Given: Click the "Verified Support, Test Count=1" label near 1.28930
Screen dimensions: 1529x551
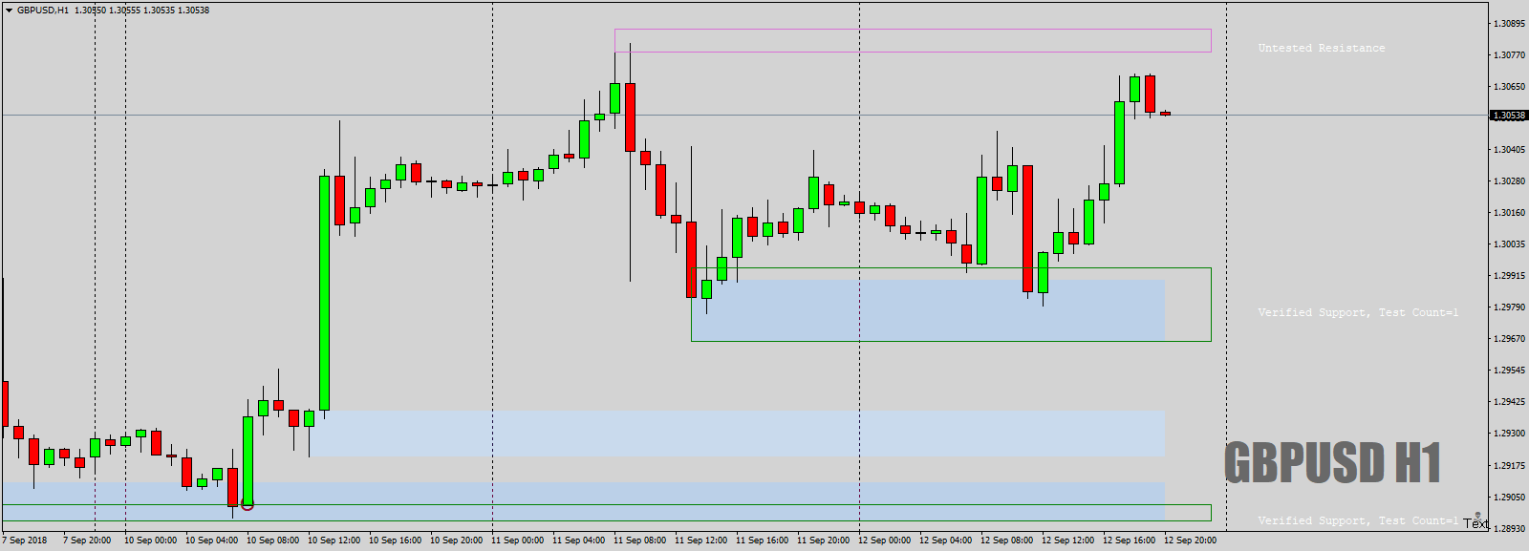Looking at the screenshot, I should click(x=1358, y=520).
